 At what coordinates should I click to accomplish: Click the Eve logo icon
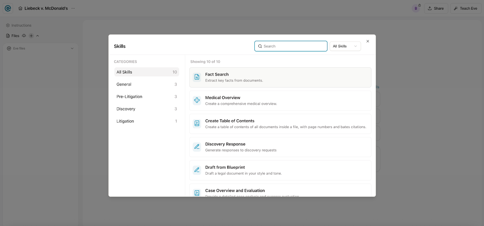8,8
